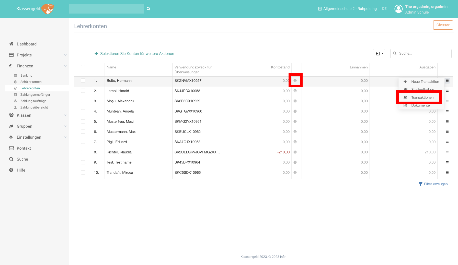Click the Glossar button

pyautogui.click(x=443, y=25)
